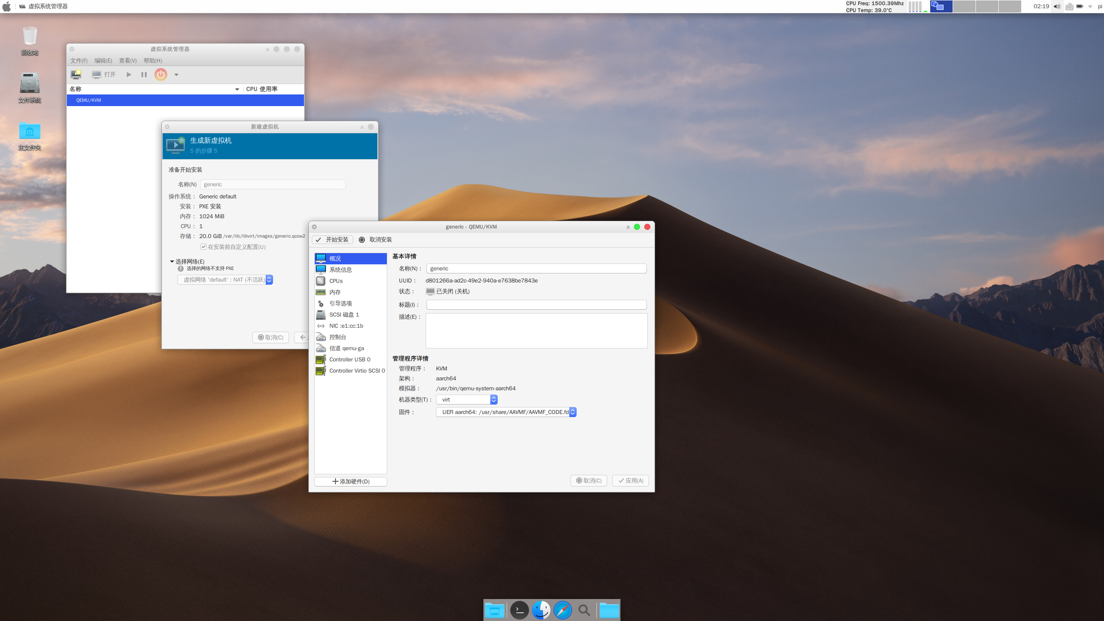The image size is (1104, 621).
Task: Select 内存 in the hardware list
Action: [351, 292]
